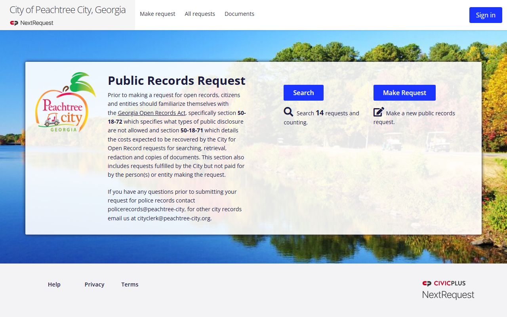
Task: Click the cityclerk@peachtree-city.org email text
Action: click(174, 218)
